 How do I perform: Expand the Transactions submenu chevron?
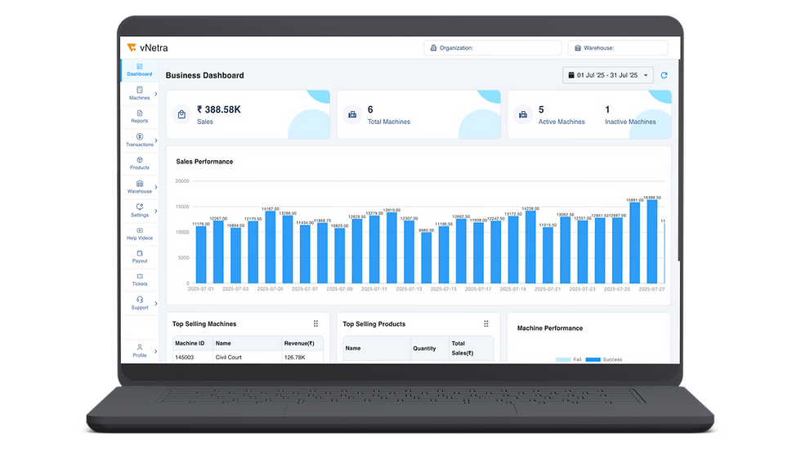pyautogui.click(x=156, y=140)
